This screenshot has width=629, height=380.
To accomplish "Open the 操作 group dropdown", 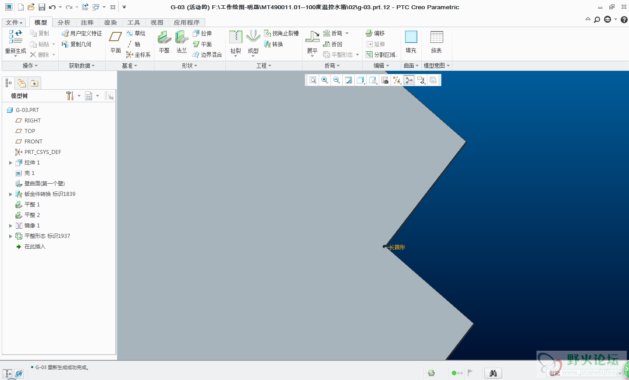I will [x=30, y=66].
